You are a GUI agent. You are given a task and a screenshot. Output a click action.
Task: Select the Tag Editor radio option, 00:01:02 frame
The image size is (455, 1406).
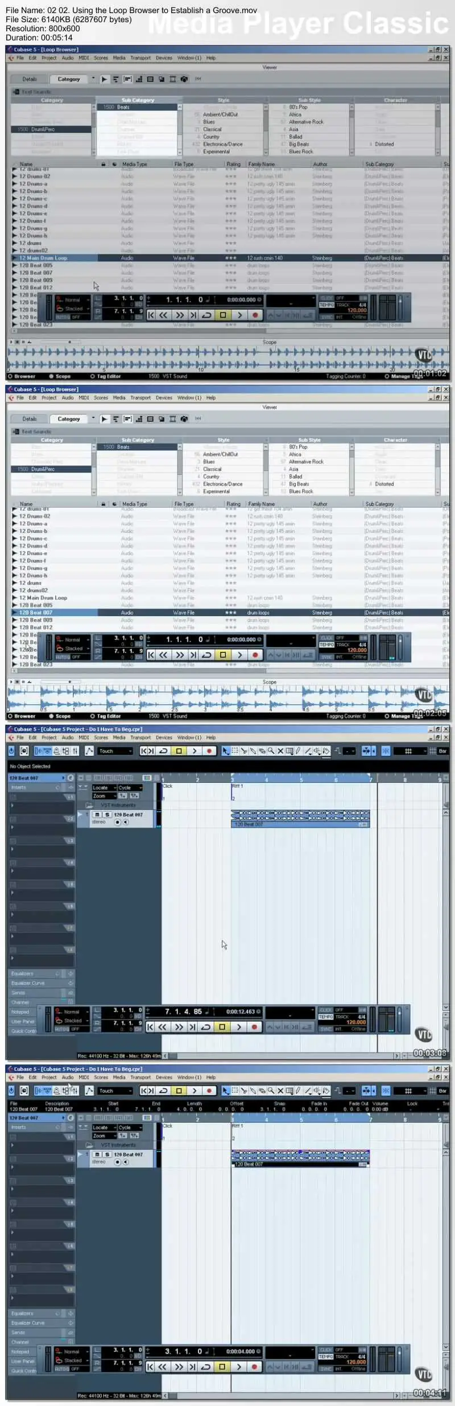coord(105,376)
